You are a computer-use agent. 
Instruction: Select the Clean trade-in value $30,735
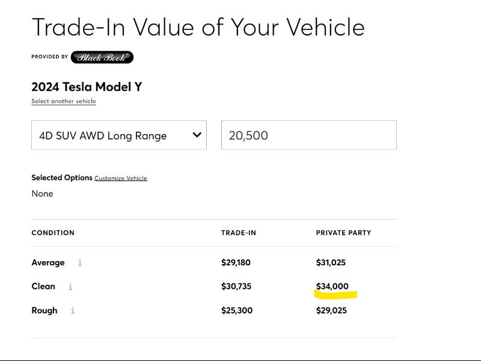tap(236, 286)
